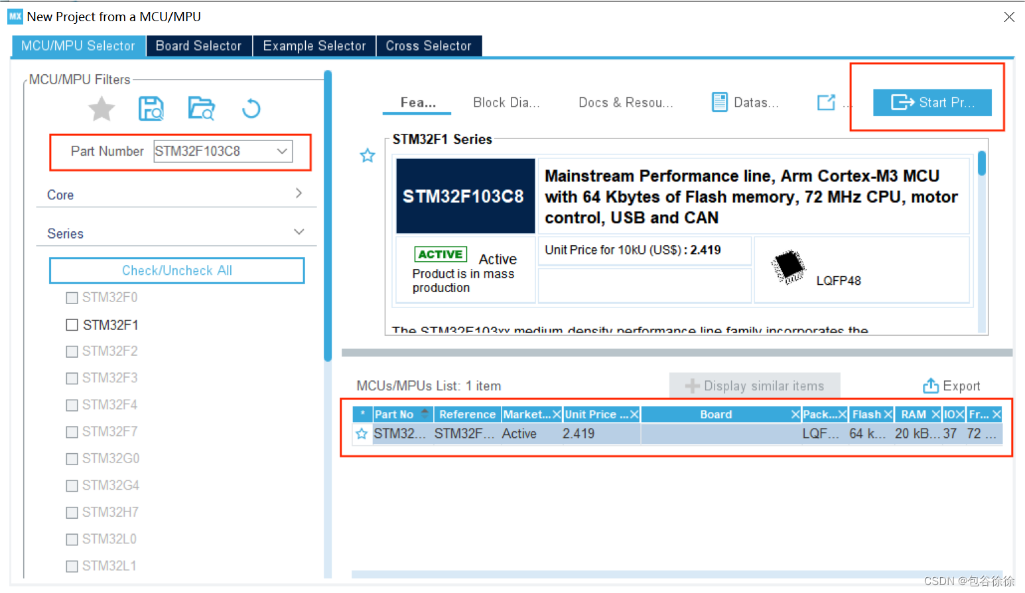
Task: Open external link icon next to Datasheet
Action: pos(826,102)
